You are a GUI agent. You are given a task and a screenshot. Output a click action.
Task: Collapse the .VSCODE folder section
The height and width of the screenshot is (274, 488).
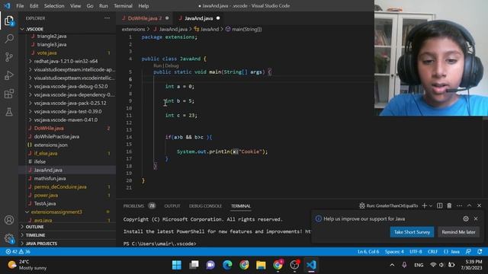click(x=68, y=29)
